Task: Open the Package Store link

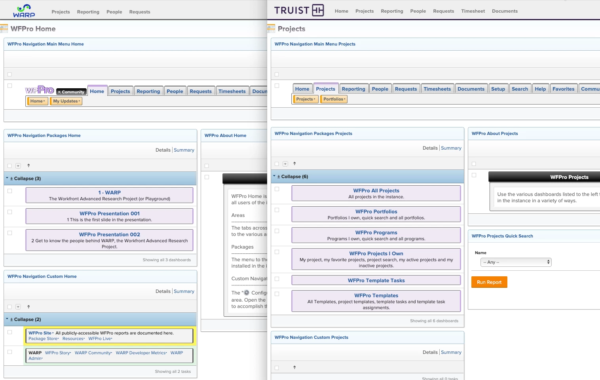Action: (x=44, y=338)
